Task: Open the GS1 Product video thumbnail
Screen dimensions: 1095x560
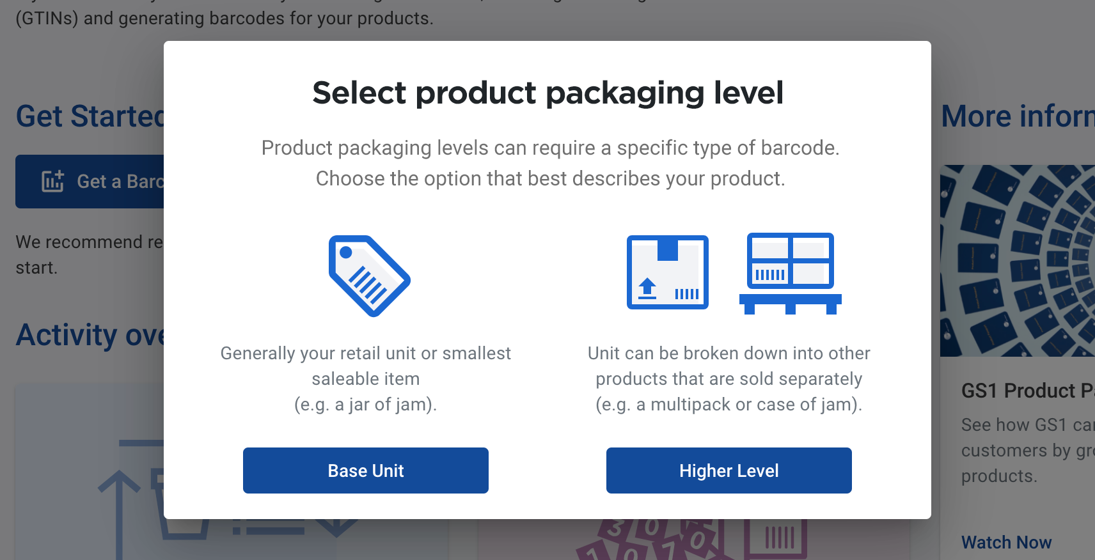Action: click(x=1017, y=261)
